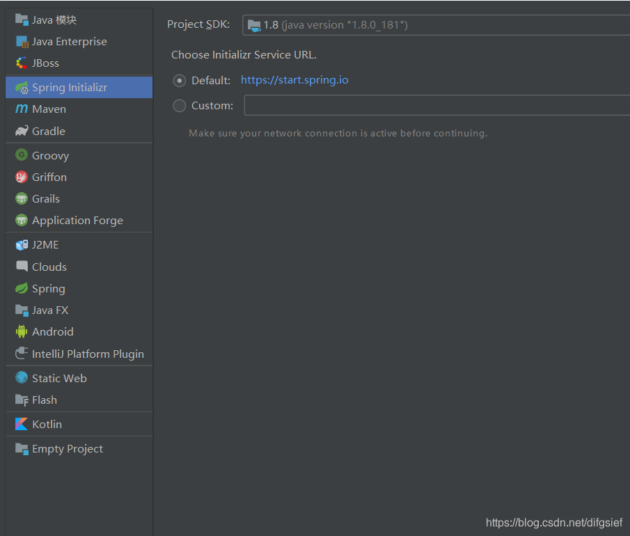630x536 pixels.
Task: Select Kotlin entry
Action: click(79, 425)
